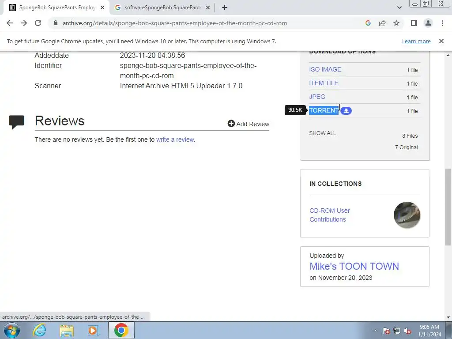Open the Chrome three-dot menu
Screen dimensions: 452x339
(442, 23)
